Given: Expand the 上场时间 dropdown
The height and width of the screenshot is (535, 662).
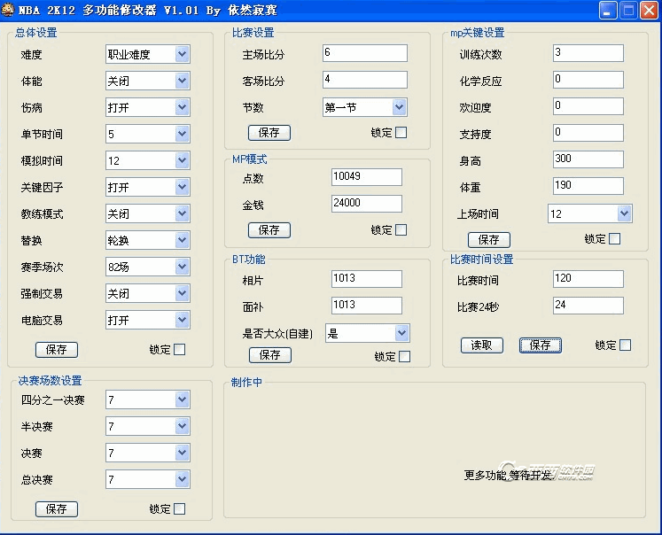Looking at the screenshot, I should coord(590,214).
